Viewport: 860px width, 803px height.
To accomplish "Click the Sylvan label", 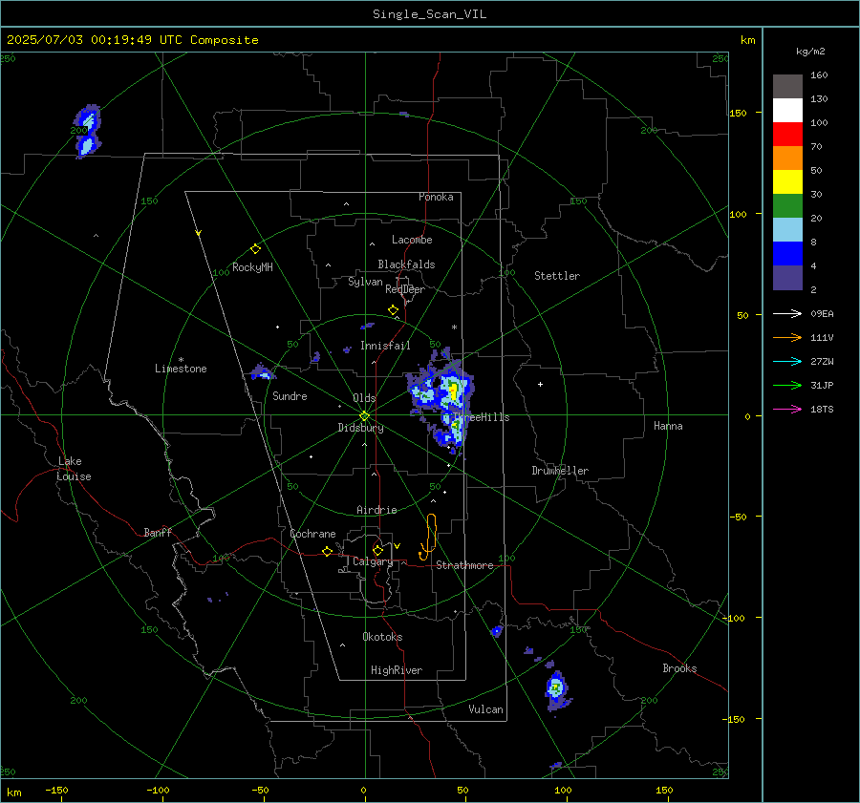I will [365, 282].
